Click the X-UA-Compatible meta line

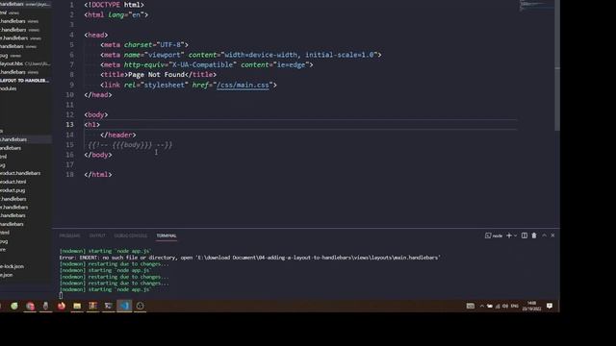[x=207, y=64]
